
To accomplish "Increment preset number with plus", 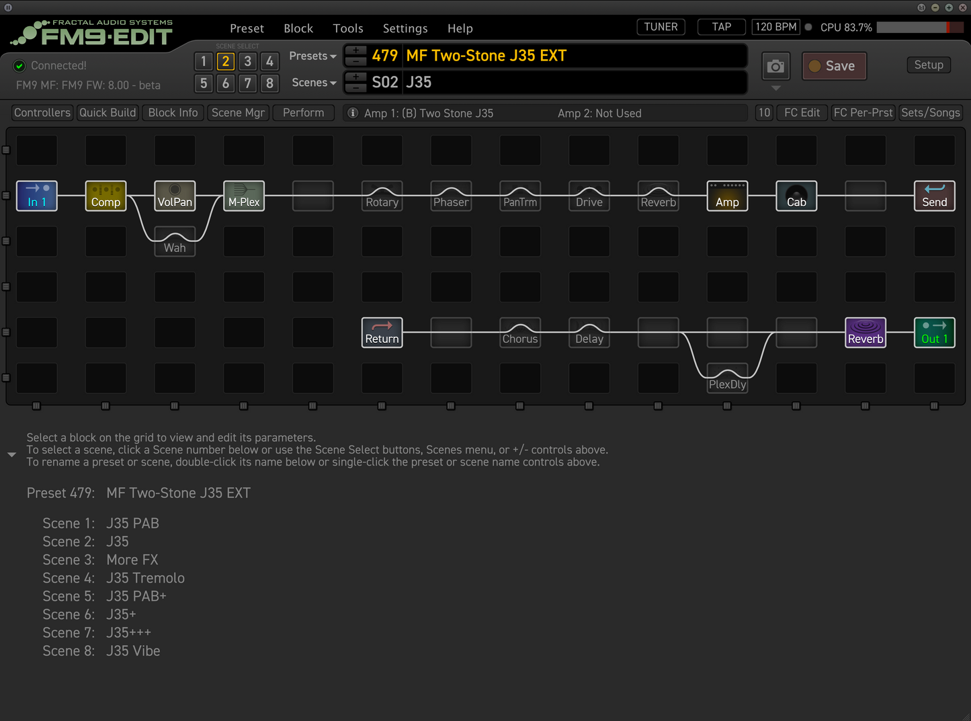I will (355, 50).
